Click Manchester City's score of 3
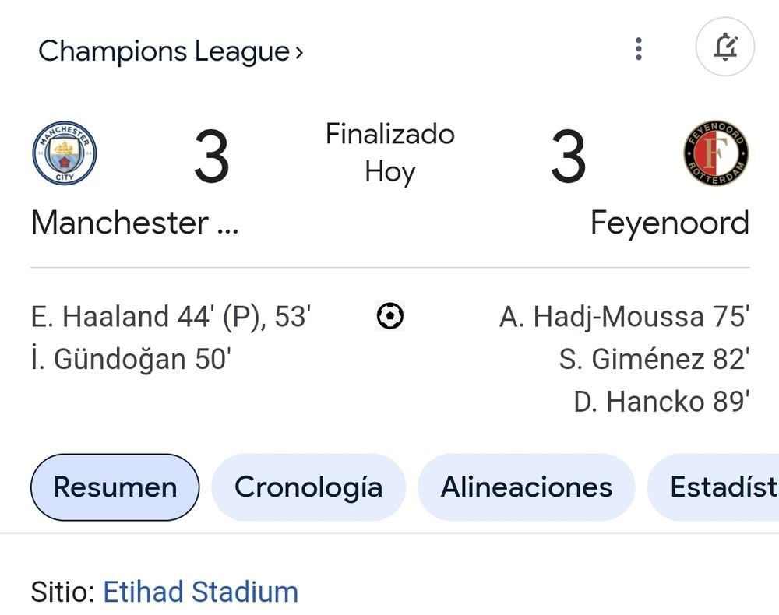Viewport: 779px width, 615px height. point(212,158)
